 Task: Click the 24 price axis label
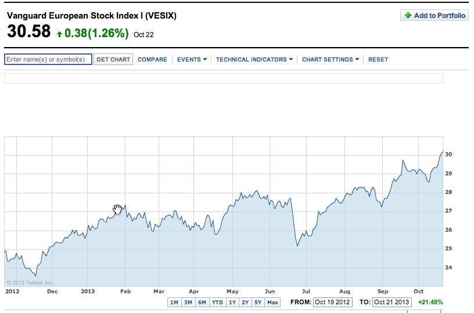pyautogui.click(x=448, y=267)
